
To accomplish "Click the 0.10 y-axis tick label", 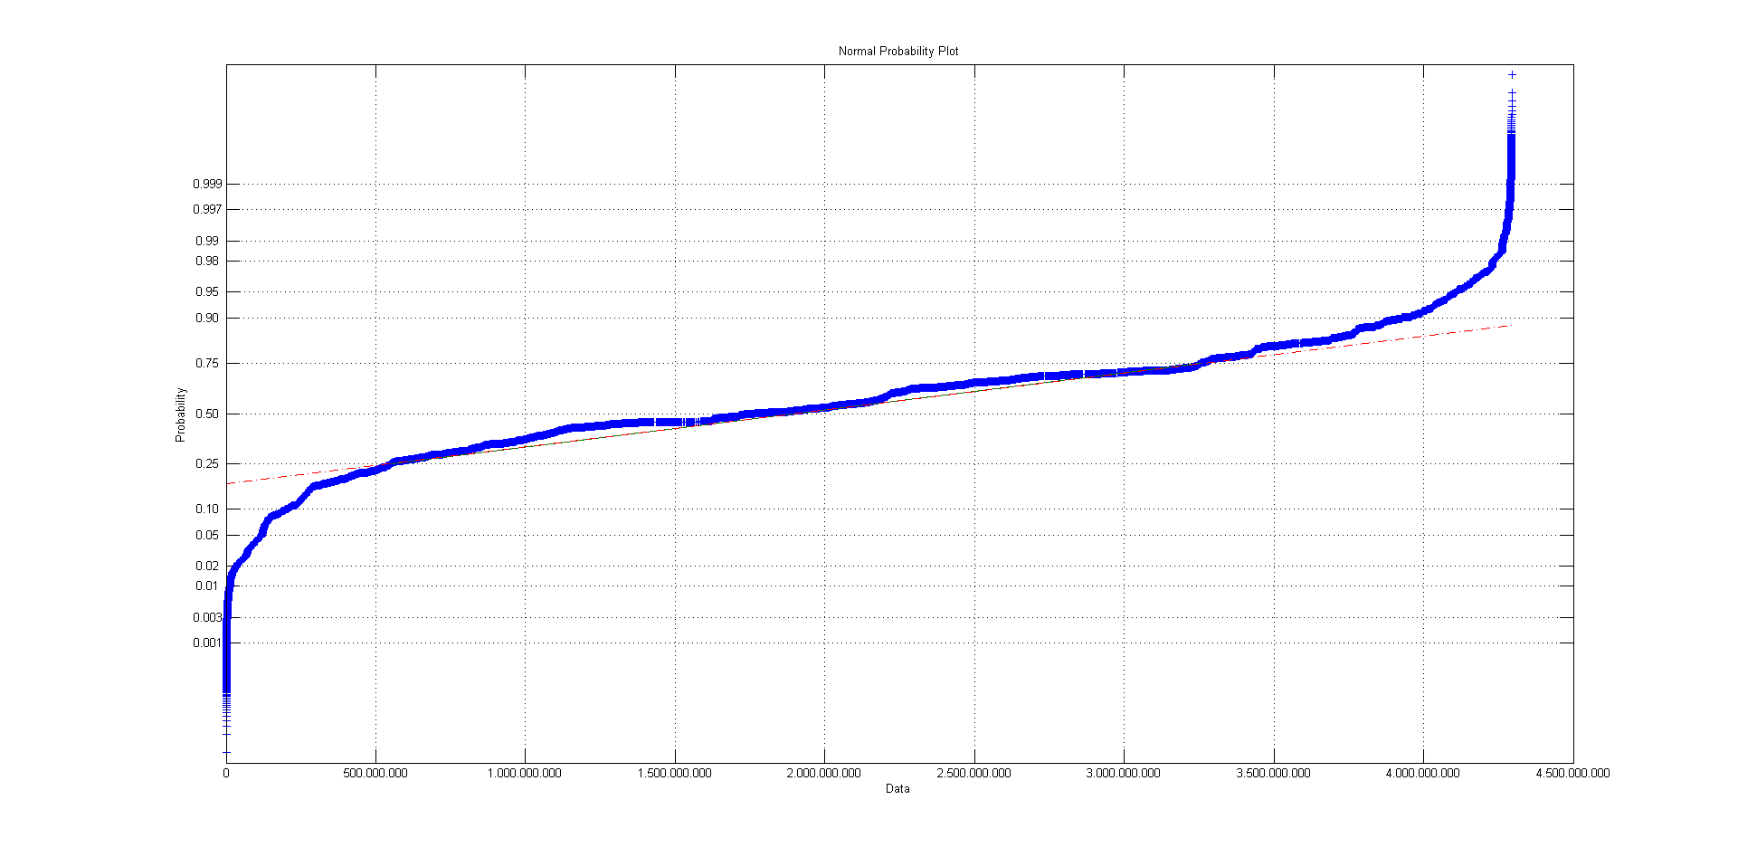I will pos(207,509).
